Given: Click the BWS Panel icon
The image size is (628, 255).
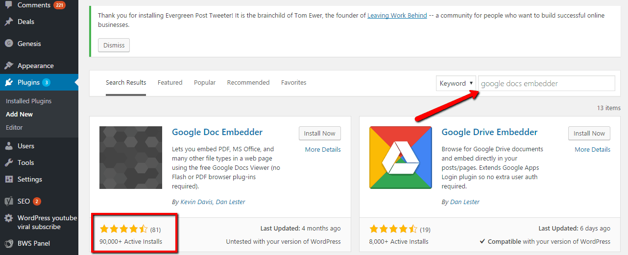Looking at the screenshot, I should coord(9,243).
